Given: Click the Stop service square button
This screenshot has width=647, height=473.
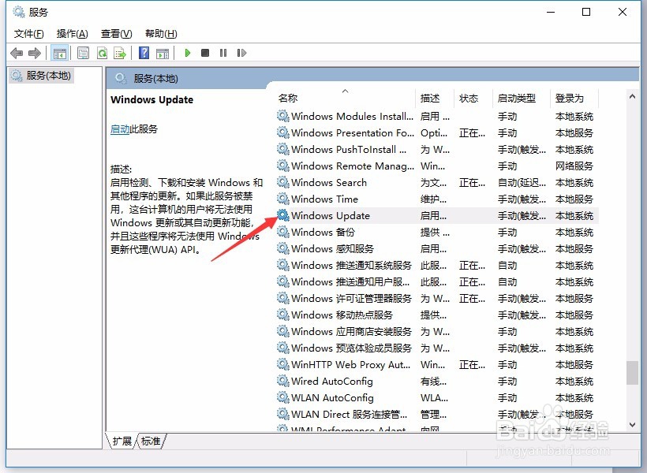Looking at the screenshot, I should pos(205,53).
